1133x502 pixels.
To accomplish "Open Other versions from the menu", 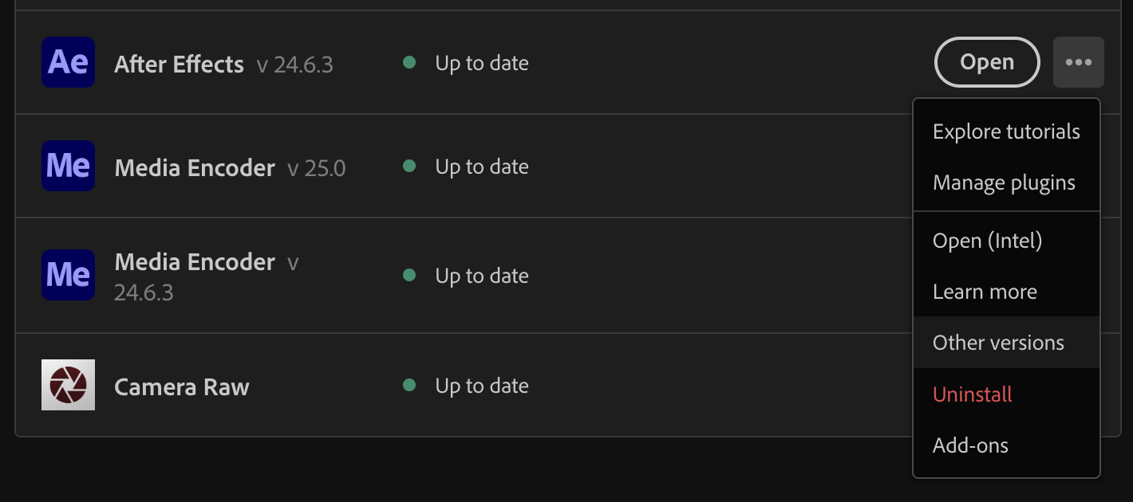I will click(x=1006, y=343).
